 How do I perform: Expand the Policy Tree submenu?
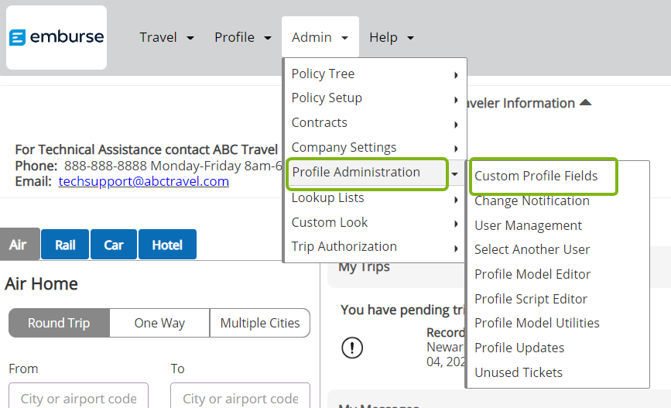tap(375, 74)
